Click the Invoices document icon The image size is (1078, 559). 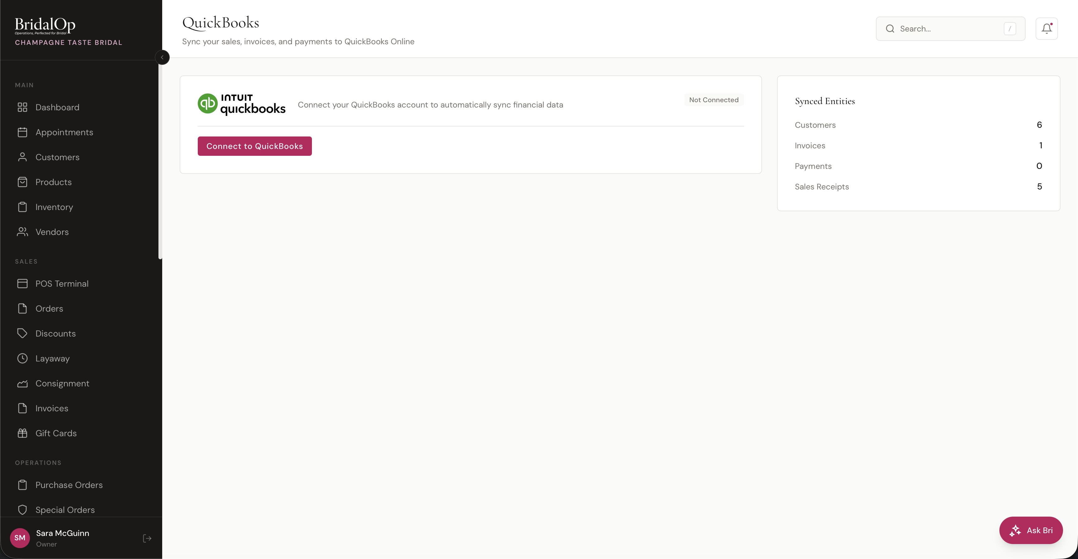(x=22, y=408)
